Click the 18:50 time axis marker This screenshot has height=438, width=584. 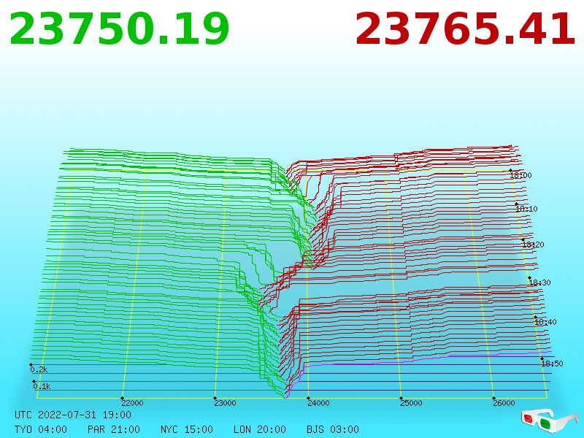pos(552,364)
